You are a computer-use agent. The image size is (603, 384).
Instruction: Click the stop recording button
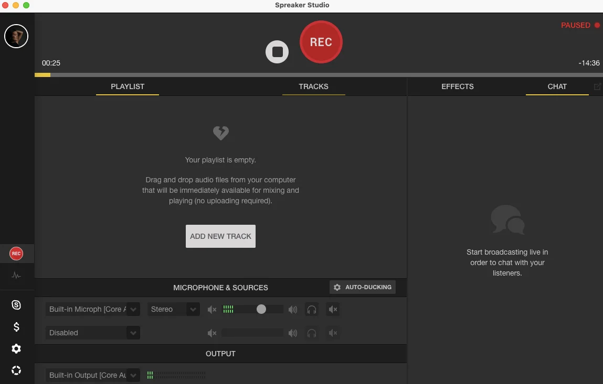(x=277, y=52)
